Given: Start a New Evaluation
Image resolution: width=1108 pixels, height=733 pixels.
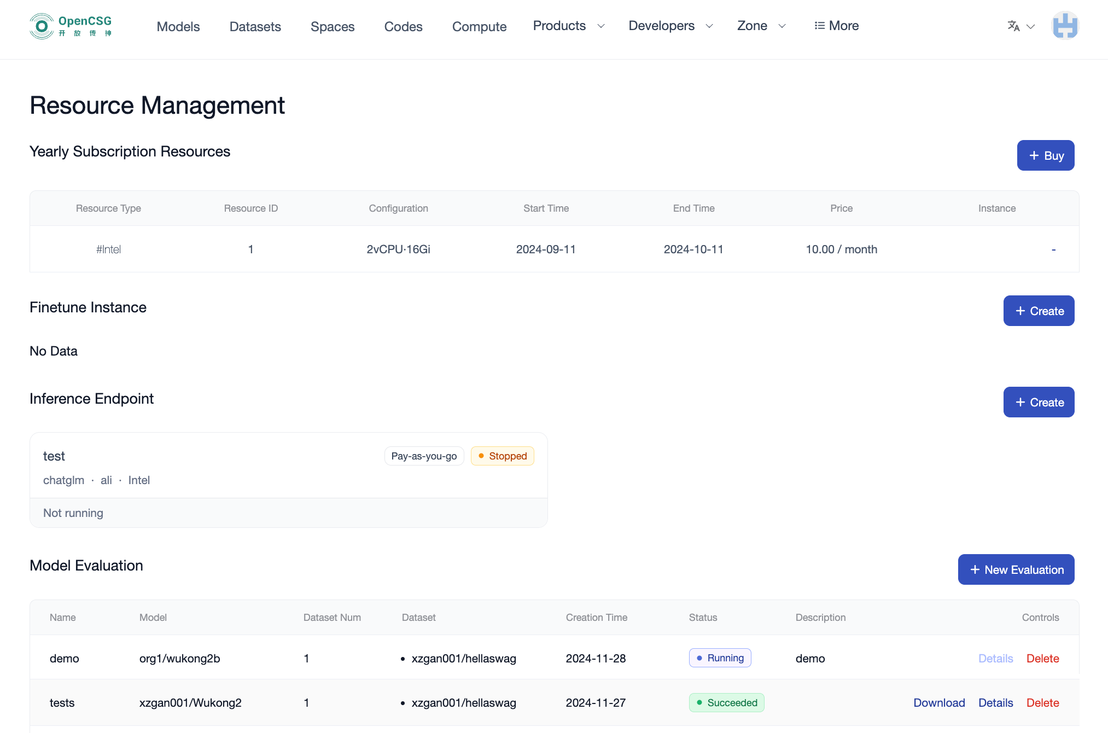Looking at the screenshot, I should 1016,569.
